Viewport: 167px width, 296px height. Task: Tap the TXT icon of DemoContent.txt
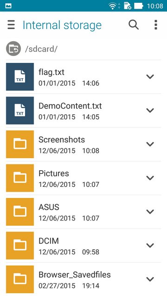click(x=20, y=111)
